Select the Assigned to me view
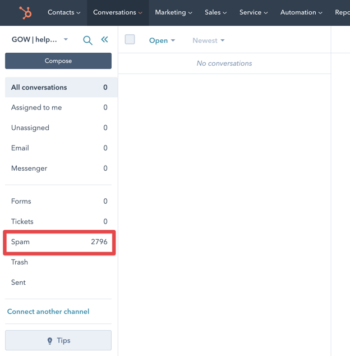Image resolution: width=350 pixels, height=356 pixels. point(36,108)
